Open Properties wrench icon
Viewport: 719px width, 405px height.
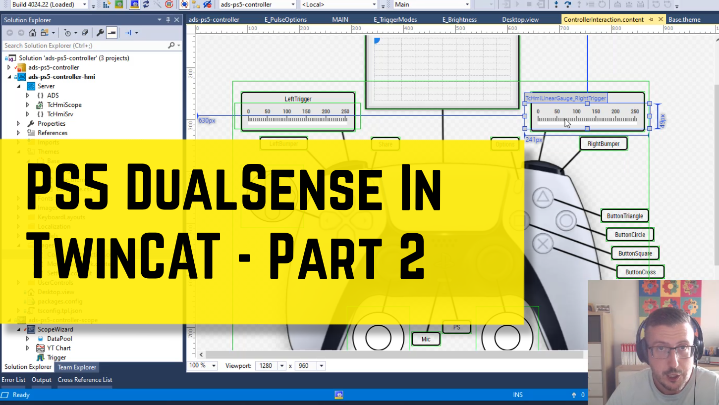pyautogui.click(x=100, y=33)
